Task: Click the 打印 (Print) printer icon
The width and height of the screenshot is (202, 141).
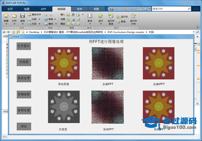Action: click(29, 24)
